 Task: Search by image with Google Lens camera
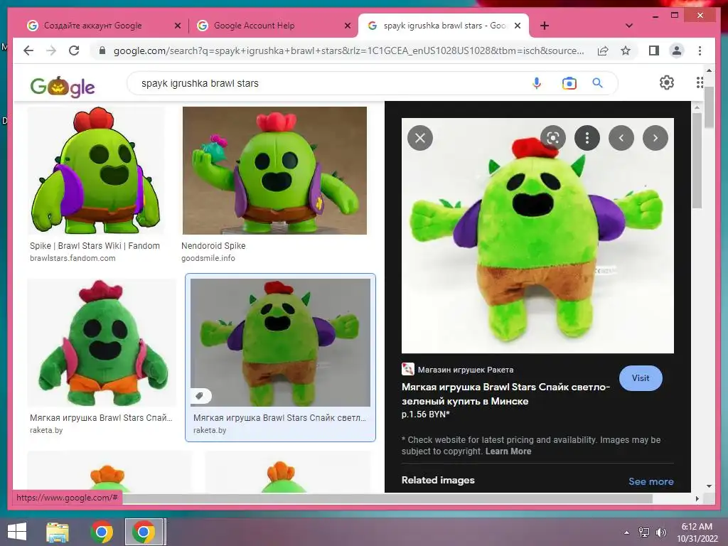(x=569, y=83)
